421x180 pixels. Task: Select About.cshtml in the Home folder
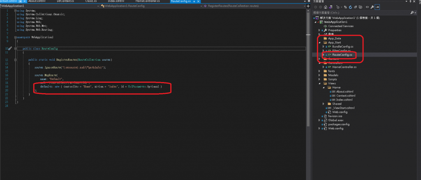point(345,91)
